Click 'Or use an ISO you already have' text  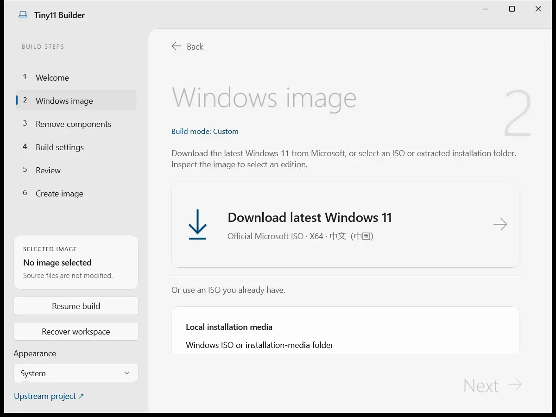[228, 290]
